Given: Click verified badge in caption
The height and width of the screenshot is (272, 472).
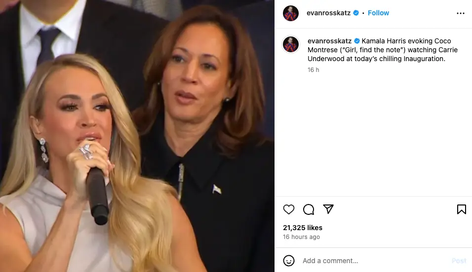Looking at the screenshot, I should coord(356,41).
